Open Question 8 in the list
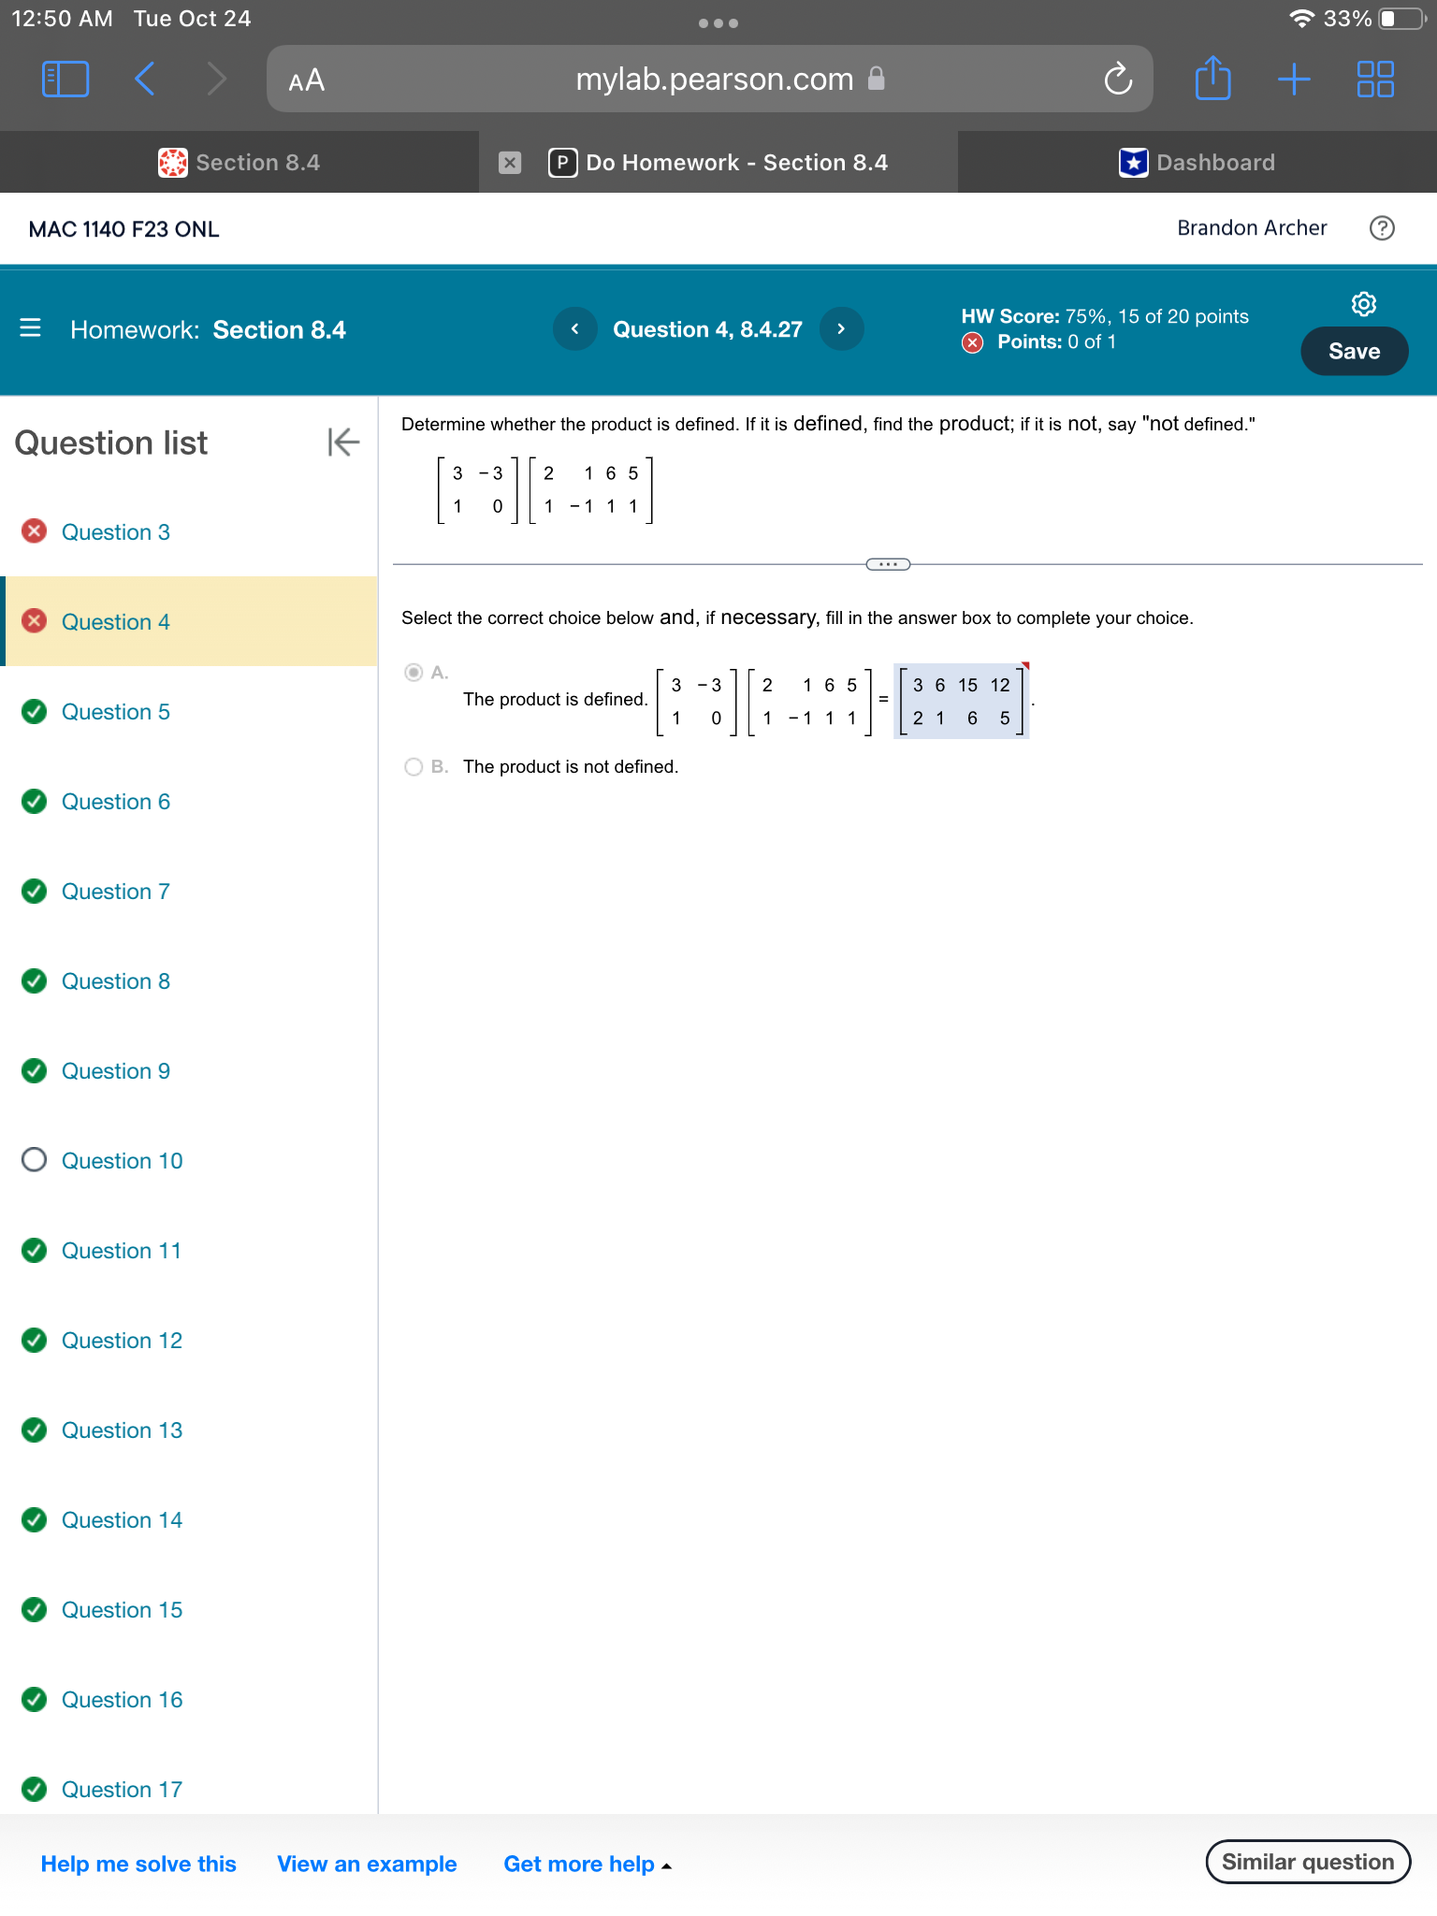The height and width of the screenshot is (1916, 1437). point(189,980)
